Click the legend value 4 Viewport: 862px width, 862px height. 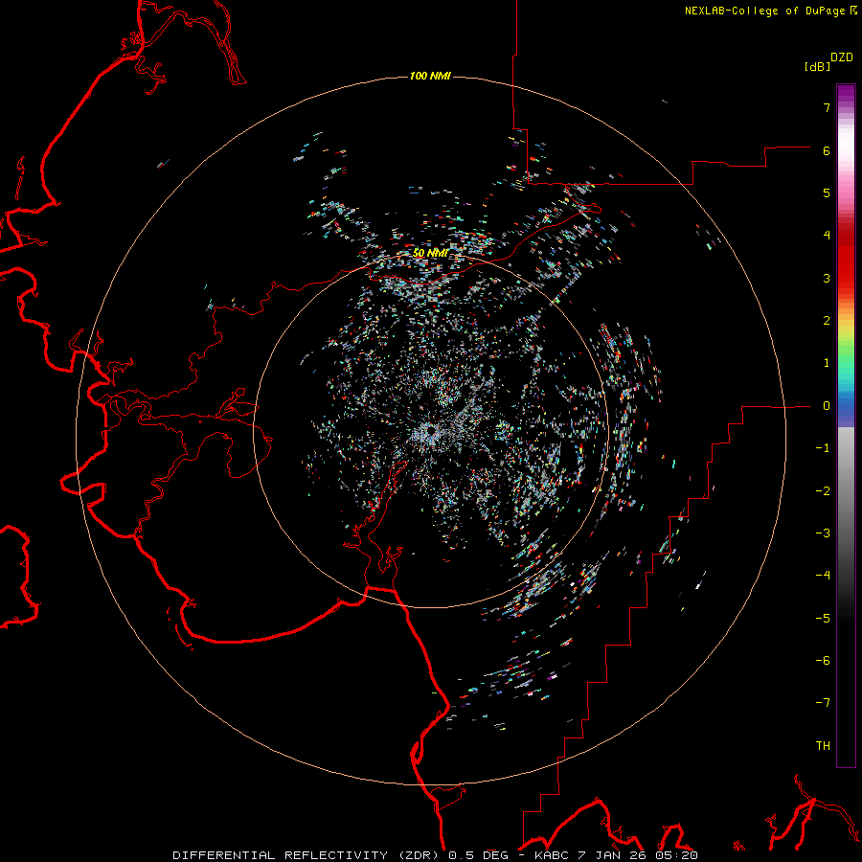pyautogui.click(x=827, y=236)
